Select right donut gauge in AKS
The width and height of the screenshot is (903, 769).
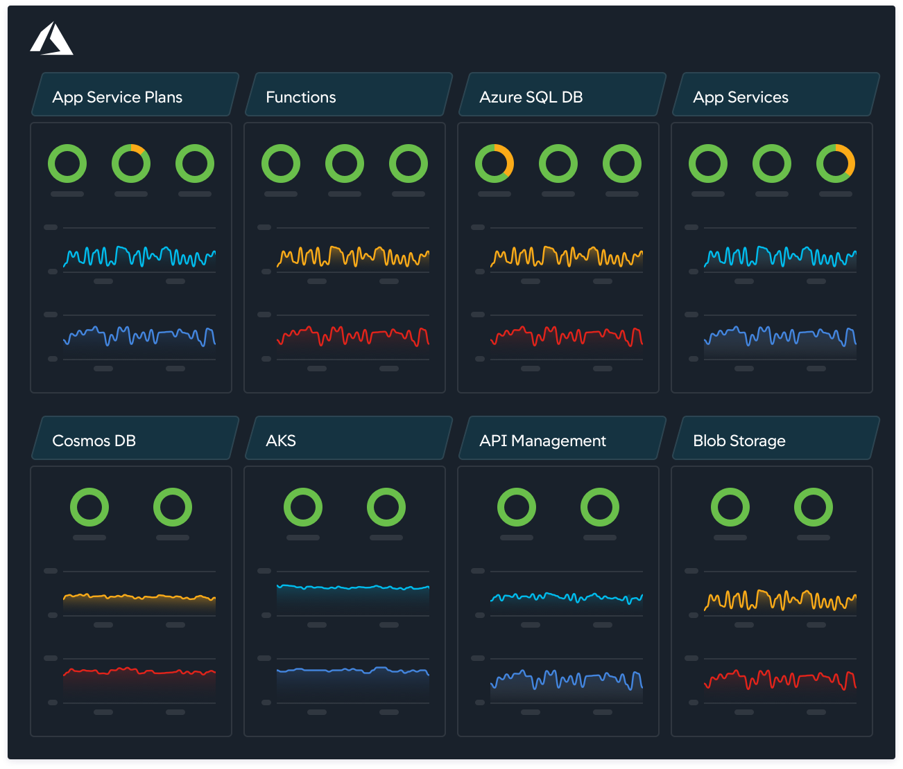[386, 507]
